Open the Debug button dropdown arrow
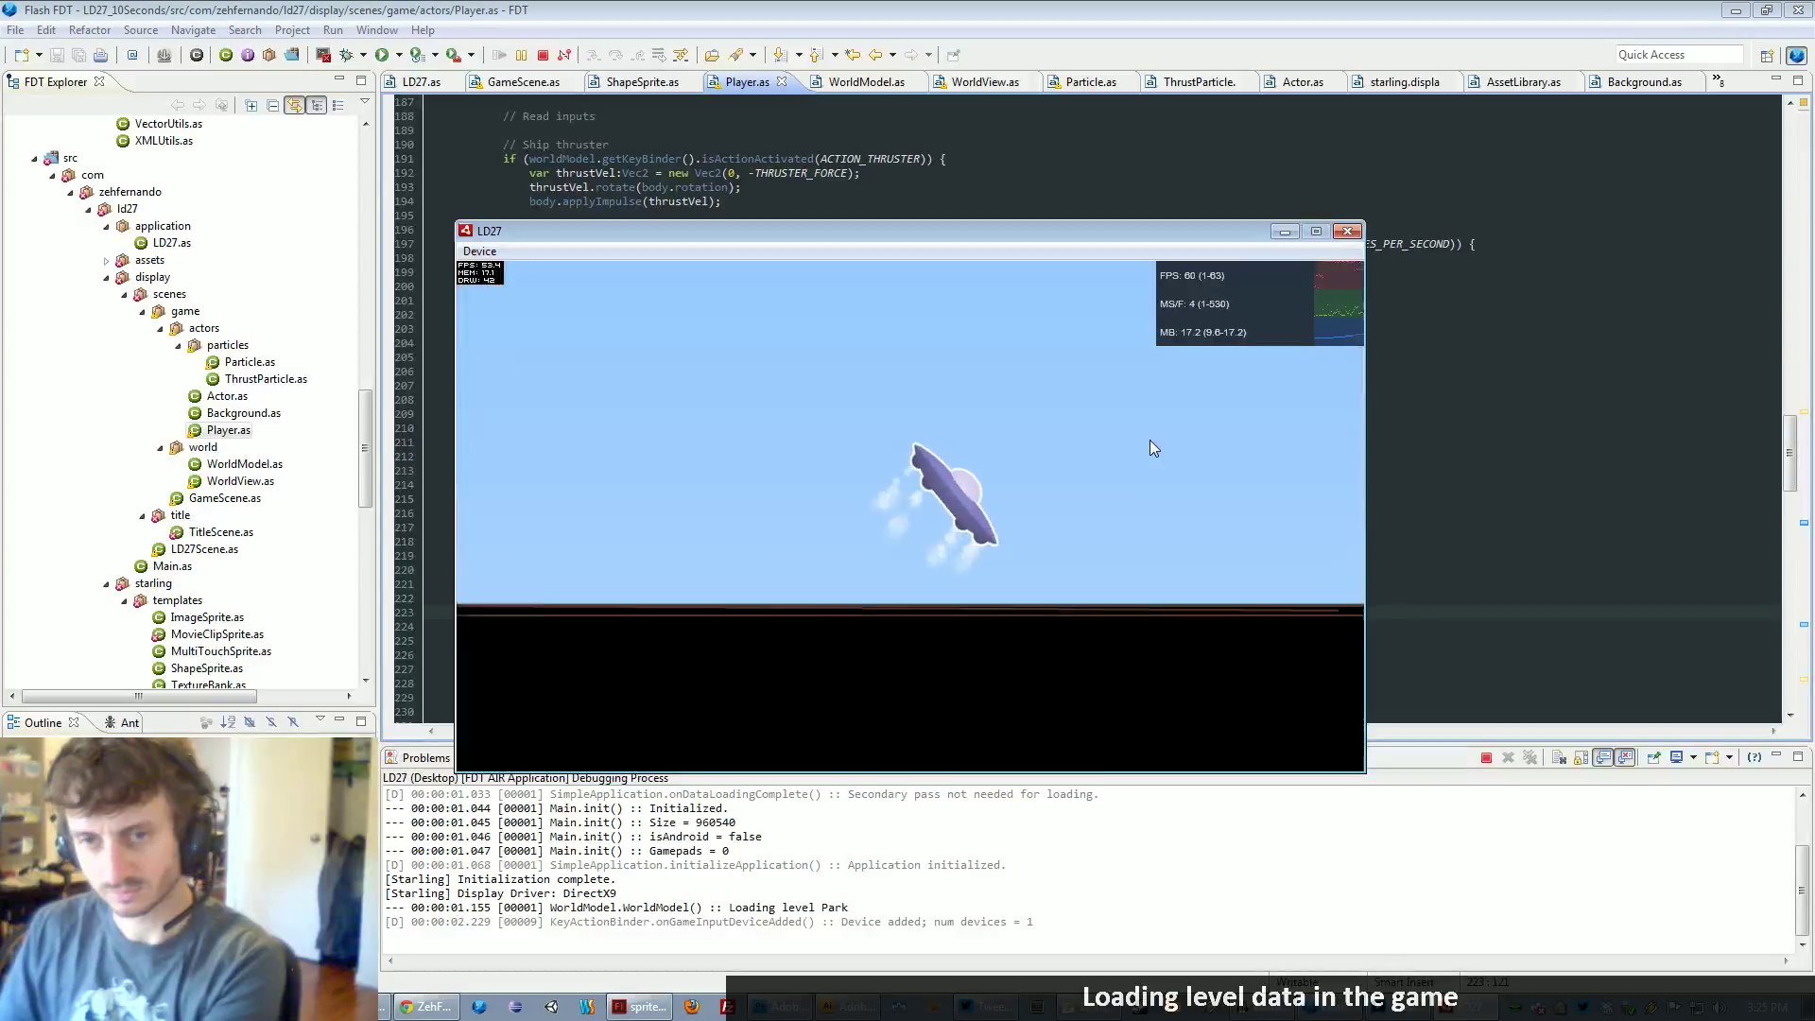The image size is (1815, 1021). pyautogui.click(x=364, y=55)
